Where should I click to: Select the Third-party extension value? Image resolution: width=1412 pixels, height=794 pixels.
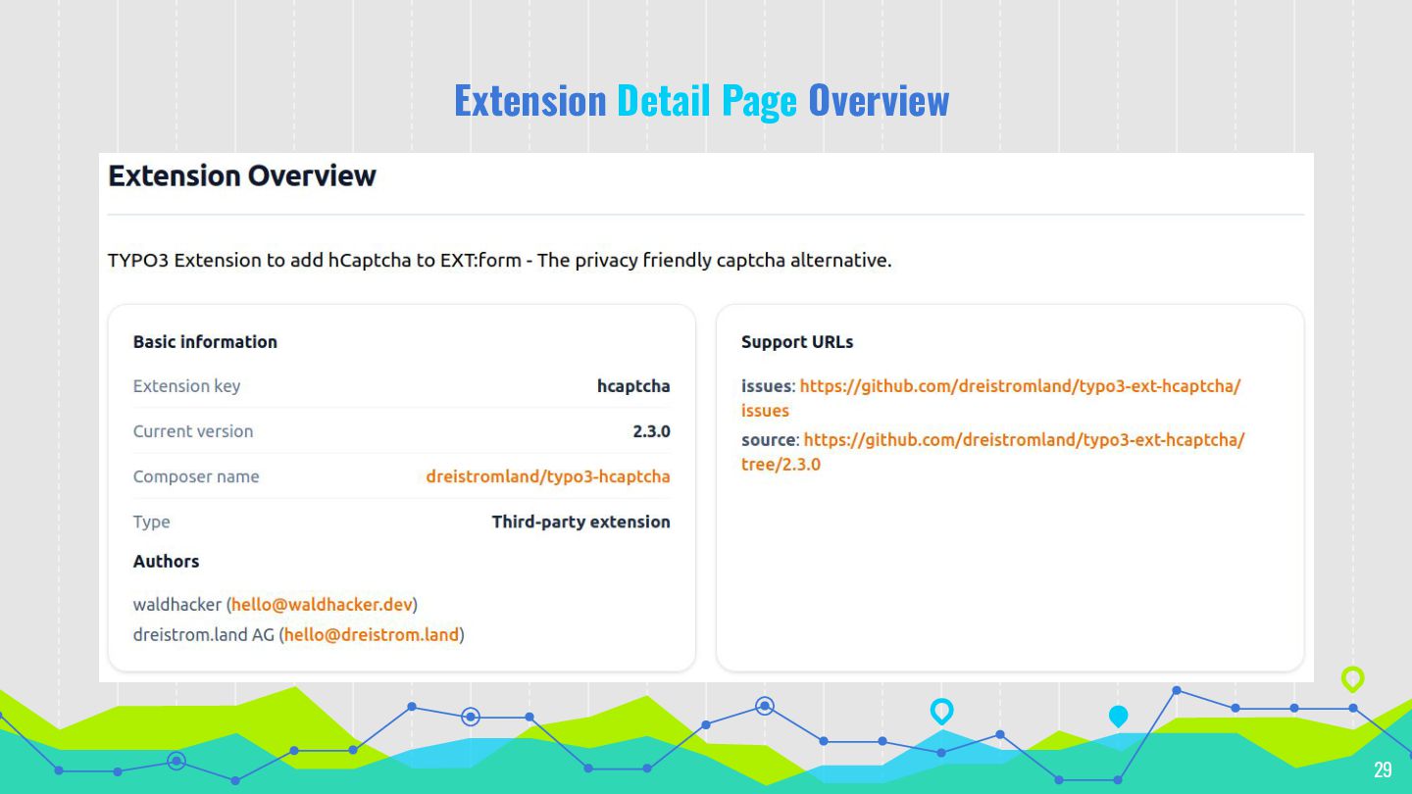(581, 521)
